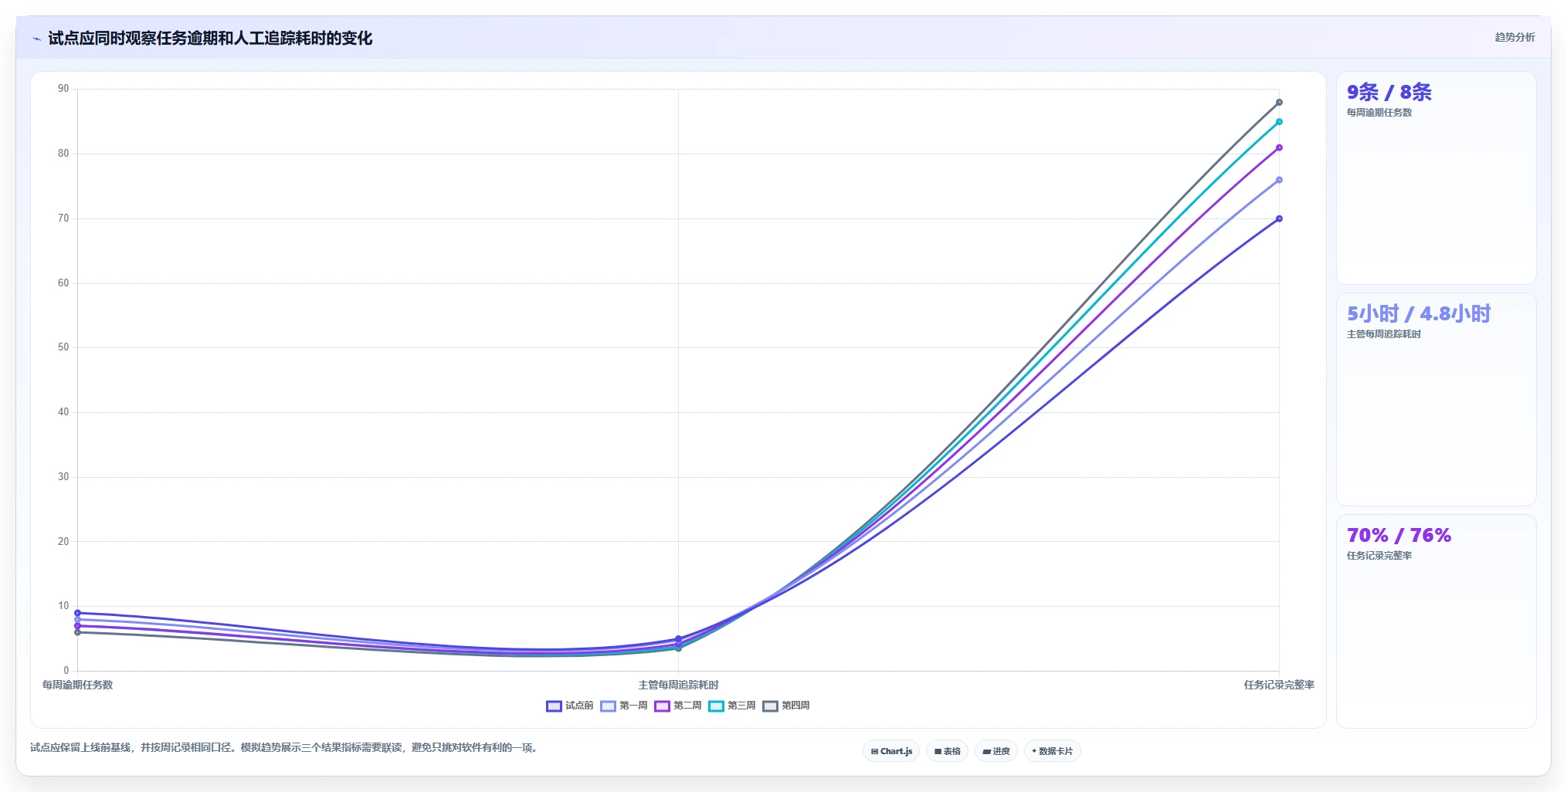Viewport: 1567px width, 792px height.
Task: Click x-axis label 每周逾期任务数
Action: pyautogui.click(x=77, y=685)
